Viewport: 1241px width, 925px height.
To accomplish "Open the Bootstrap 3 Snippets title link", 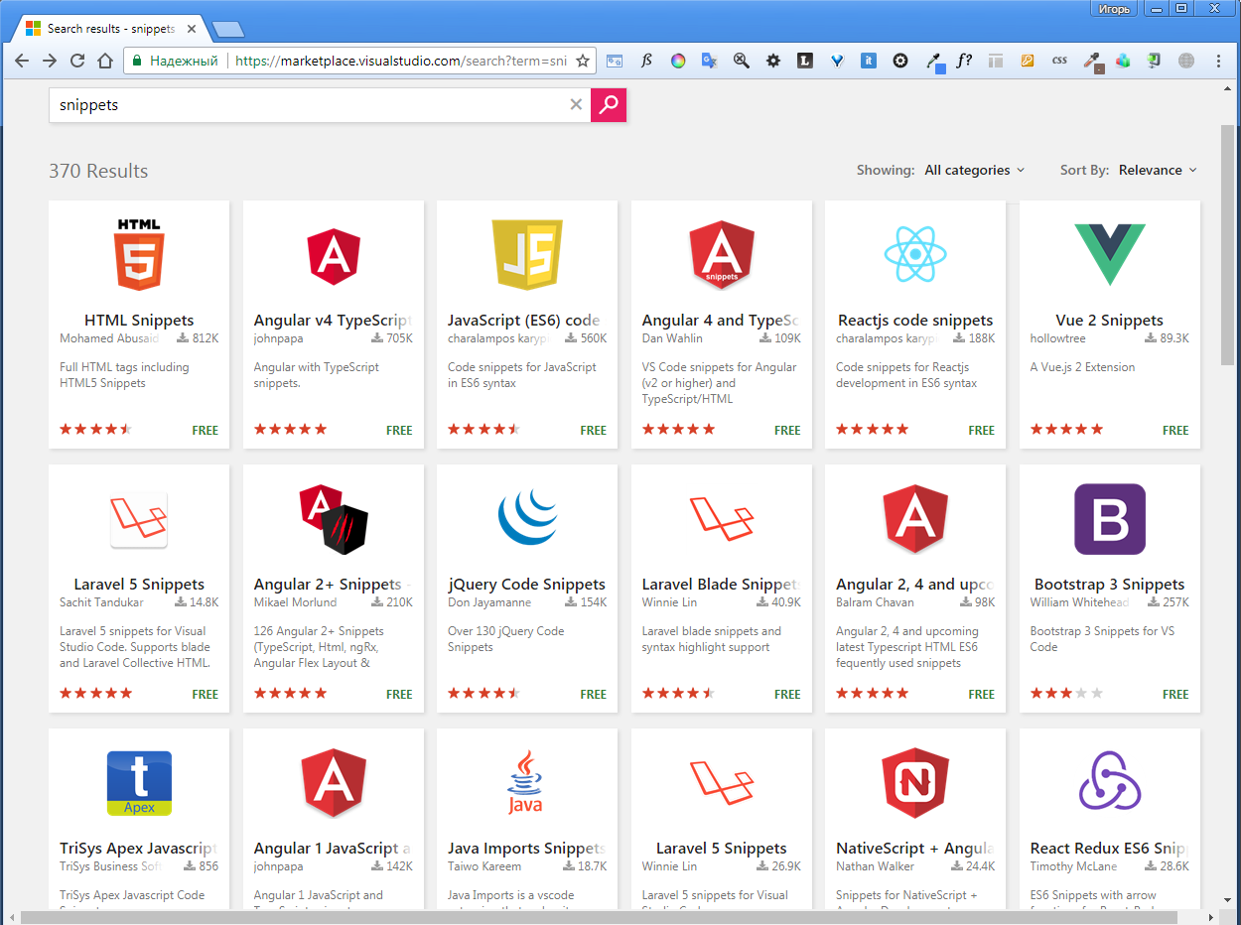I will click(x=1110, y=585).
